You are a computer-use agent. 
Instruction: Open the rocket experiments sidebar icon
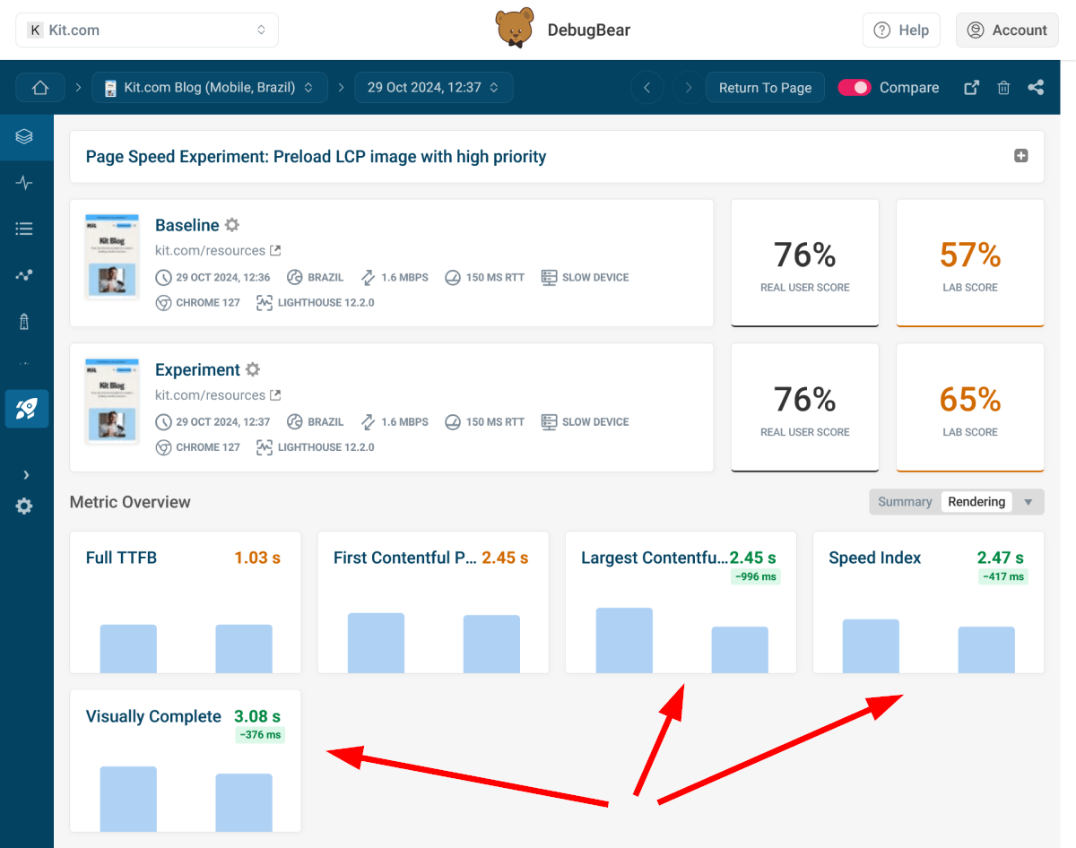point(27,409)
